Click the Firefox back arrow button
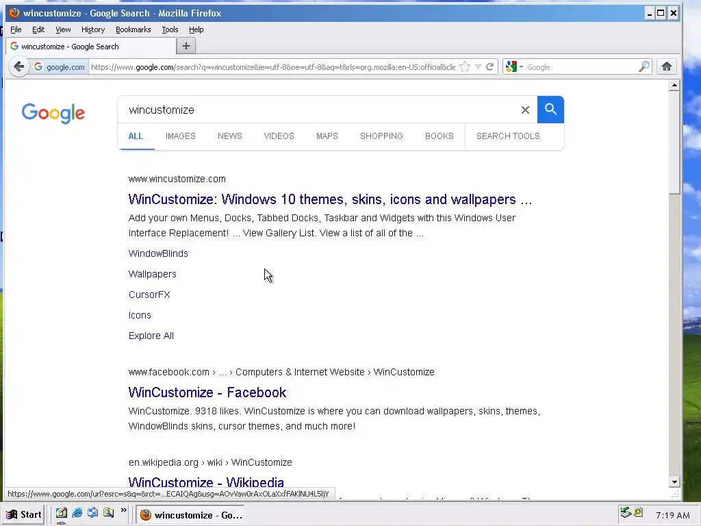 (x=18, y=67)
